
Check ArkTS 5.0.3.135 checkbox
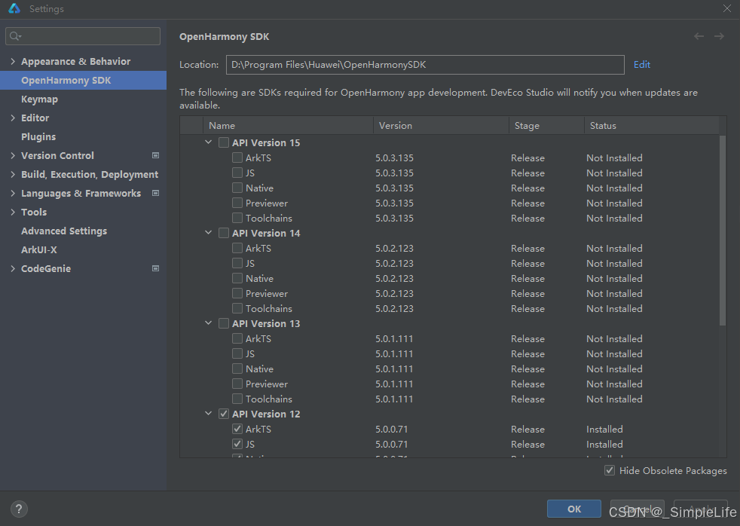(x=237, y=157)
